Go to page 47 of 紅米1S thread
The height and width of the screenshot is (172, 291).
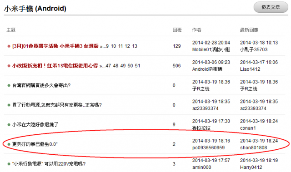108,66
